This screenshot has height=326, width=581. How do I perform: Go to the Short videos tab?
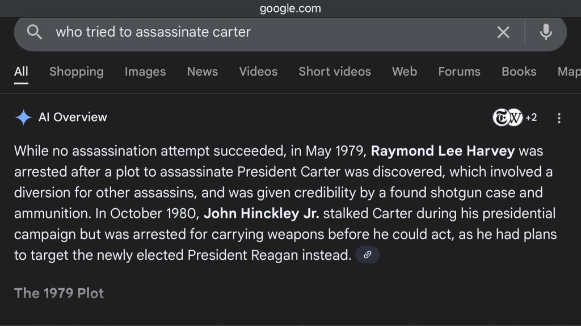[335, 71]
